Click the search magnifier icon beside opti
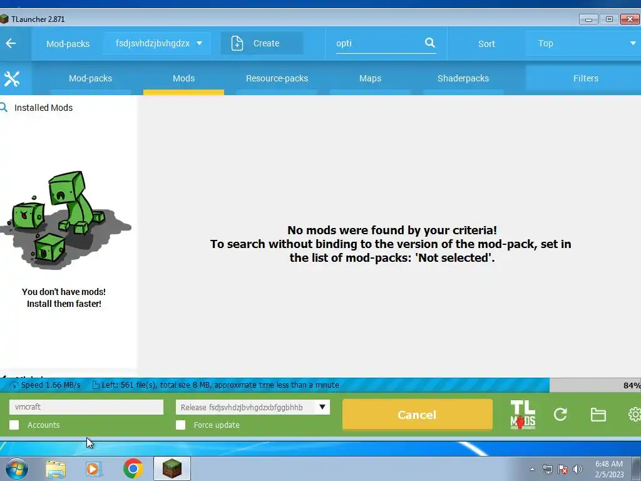The image size is (641, 481). 429,43
